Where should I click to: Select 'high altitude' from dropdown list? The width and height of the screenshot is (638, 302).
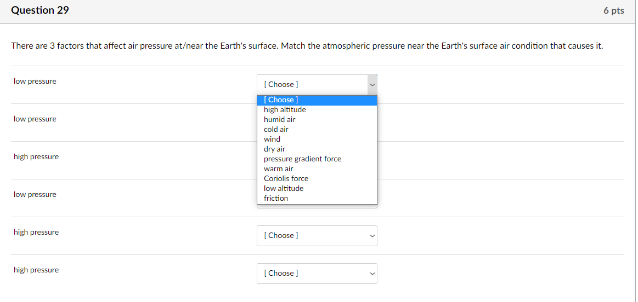click(285, 109)
